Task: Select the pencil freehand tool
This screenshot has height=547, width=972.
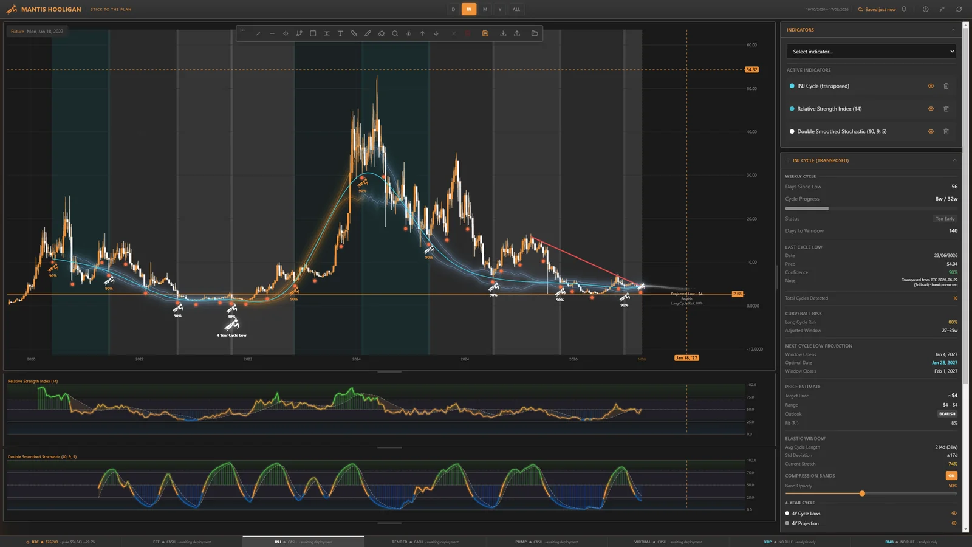Action: pos(368,33)
